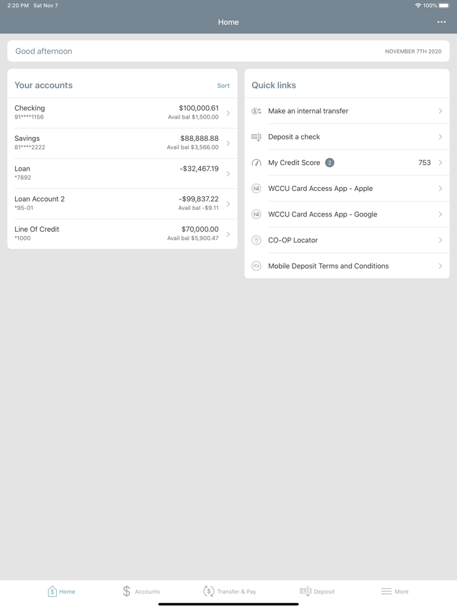Screen dimensions: 457x609
Task: Tap the CO-OP Locator pin icon
Action: [257, 241]
